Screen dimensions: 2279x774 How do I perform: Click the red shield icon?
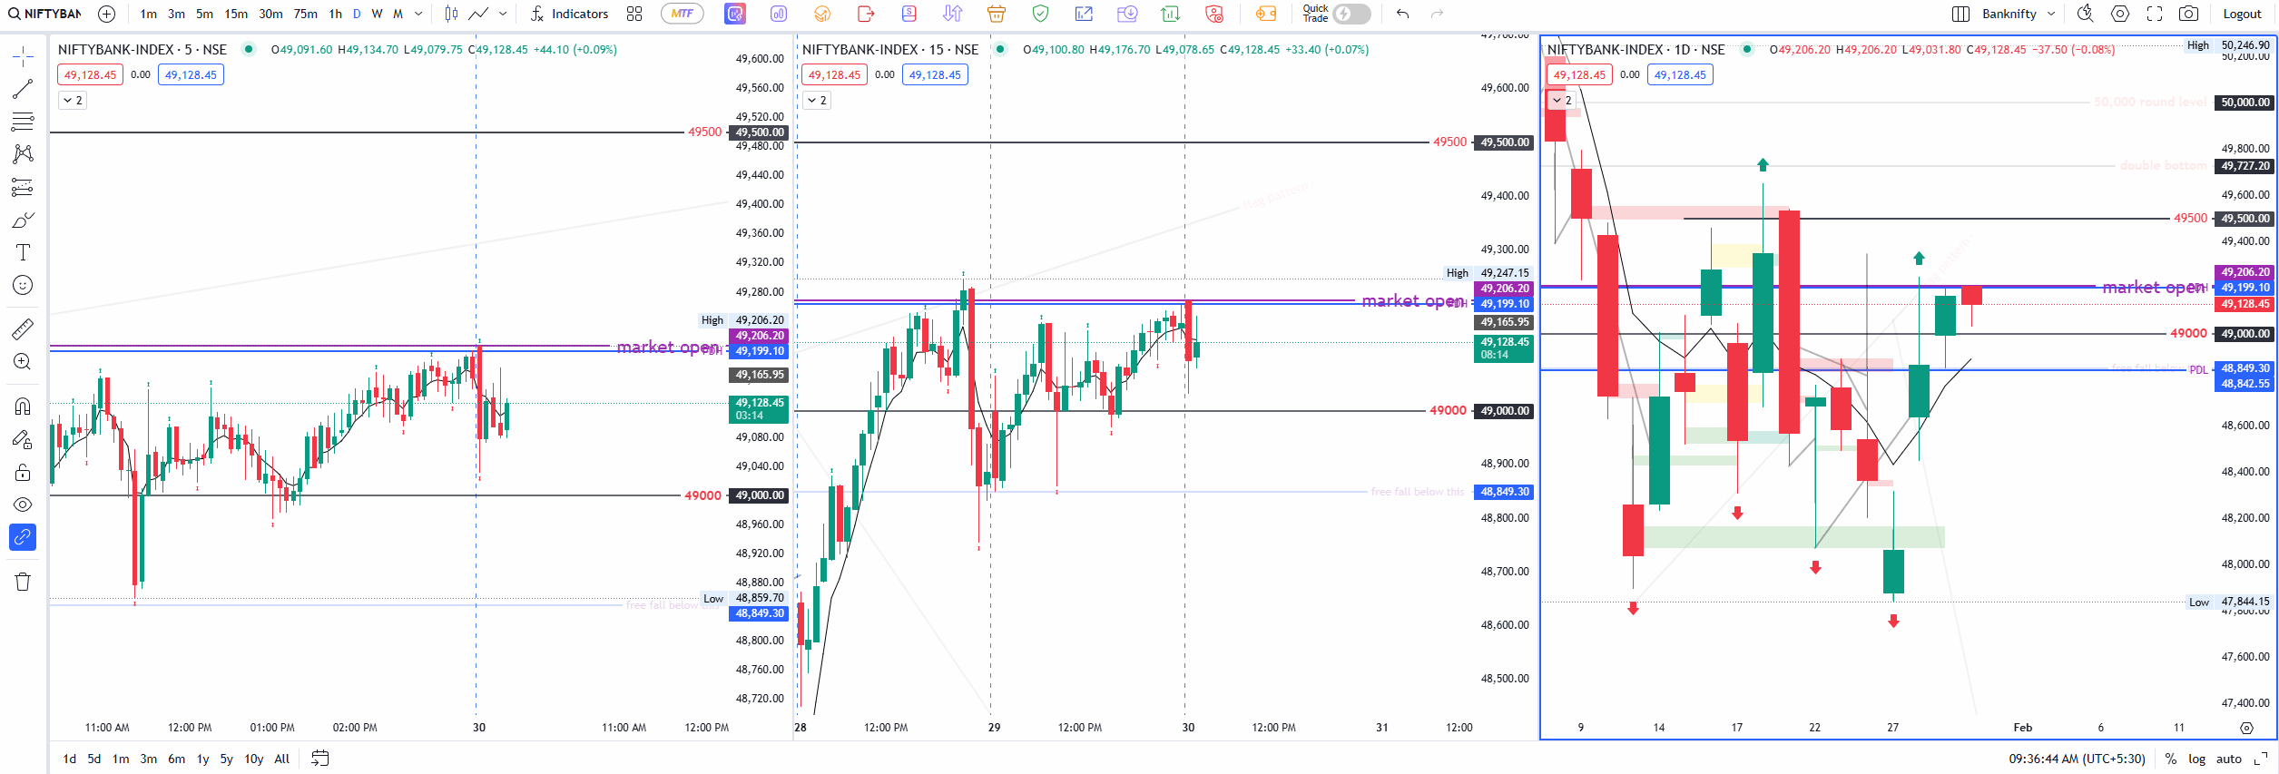click(1214, 14)
